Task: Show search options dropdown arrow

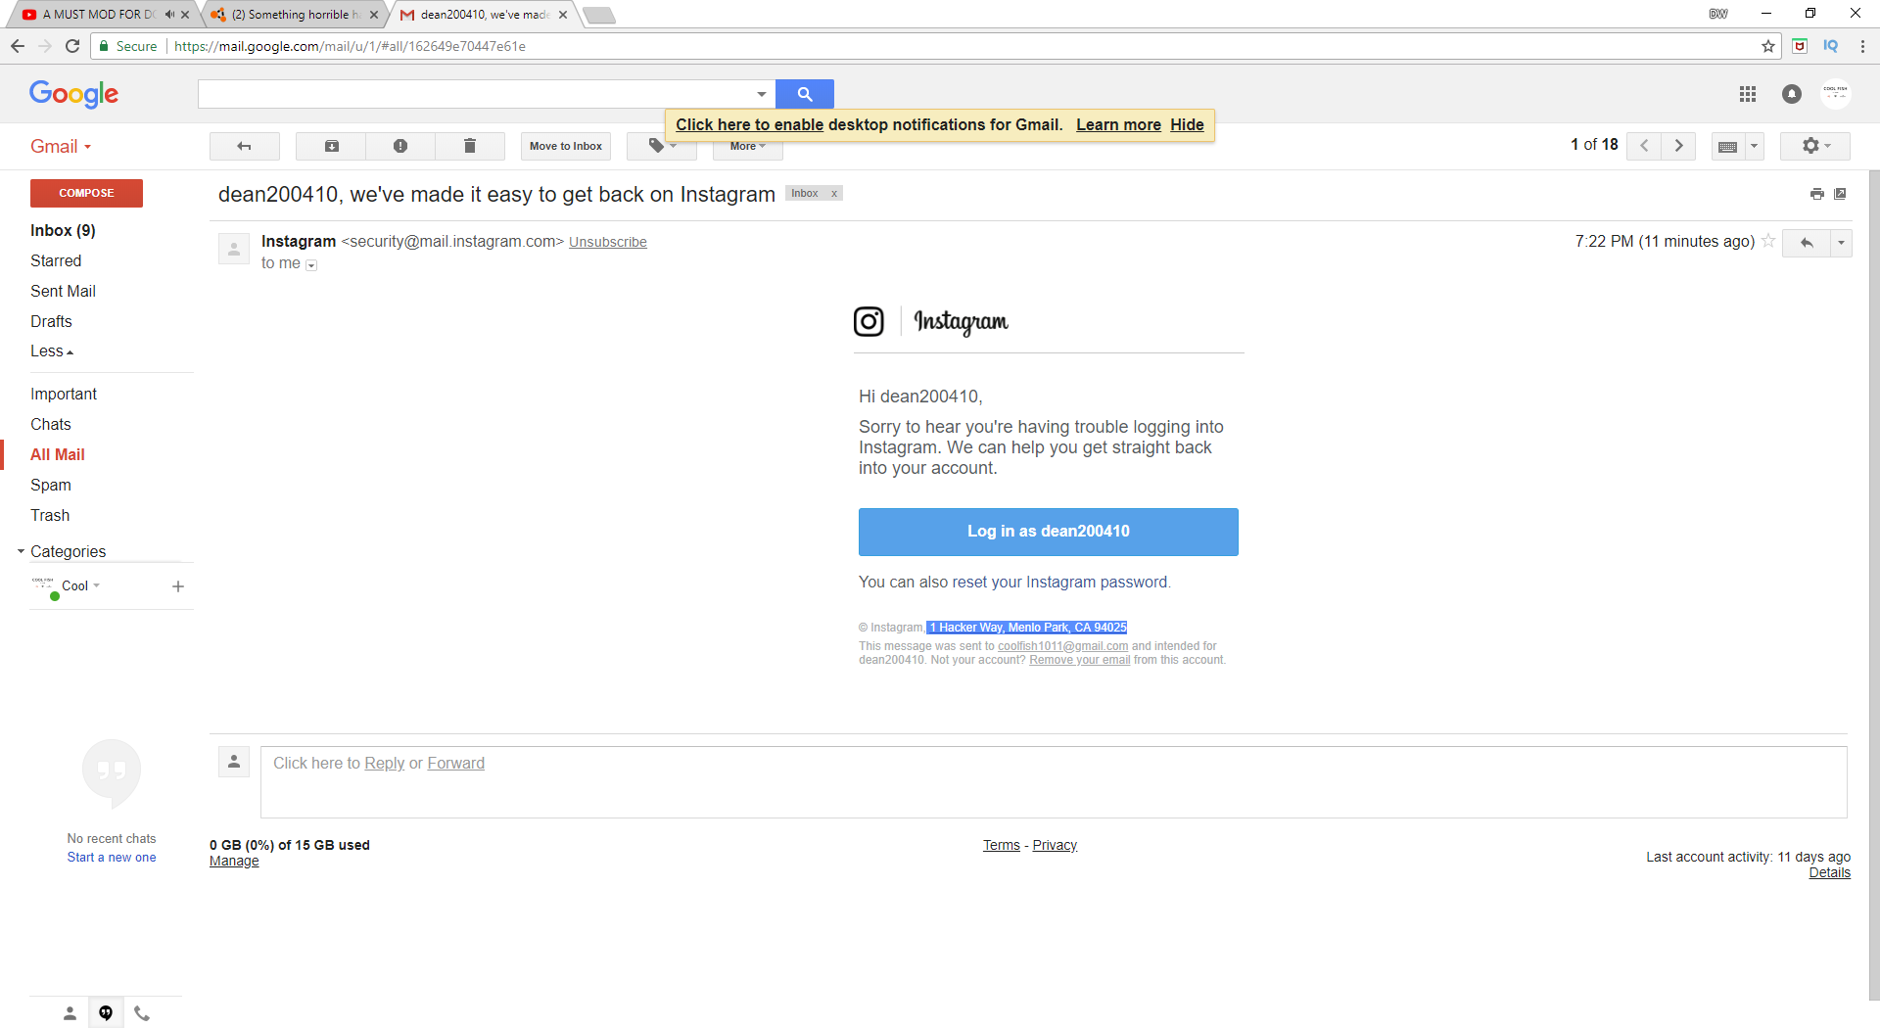Action: (762, 94)
